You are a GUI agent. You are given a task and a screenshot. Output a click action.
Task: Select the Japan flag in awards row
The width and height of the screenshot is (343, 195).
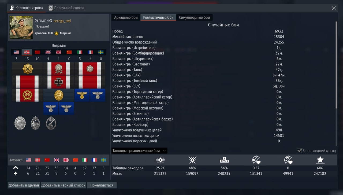coord(58,52)
